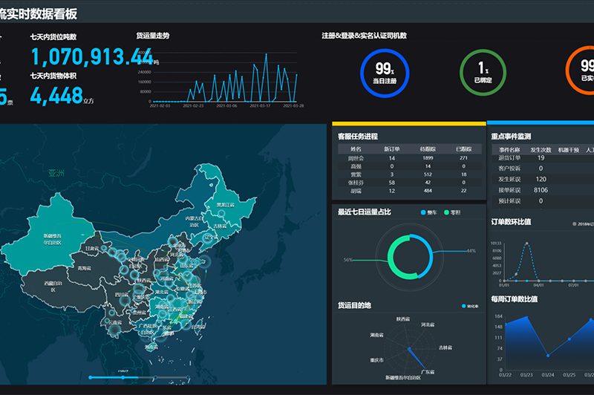Click the peak point on 订单数环比值 chart
This screenshot has height=395, width=594.
tap(526, 244)
